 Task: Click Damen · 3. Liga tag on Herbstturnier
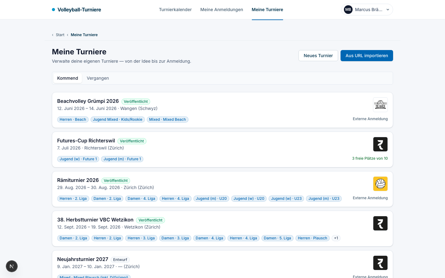(x=175, y=238)
